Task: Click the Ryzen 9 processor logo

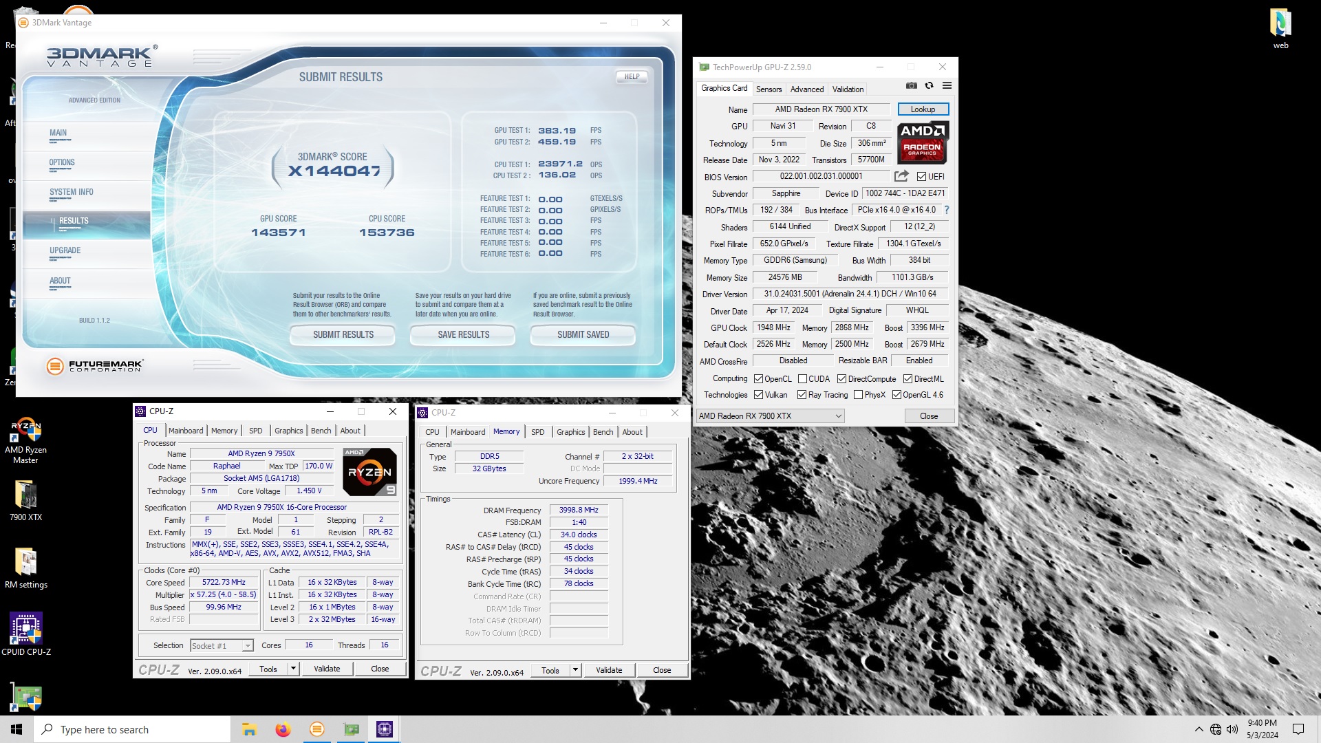Action: coord(369,472)
